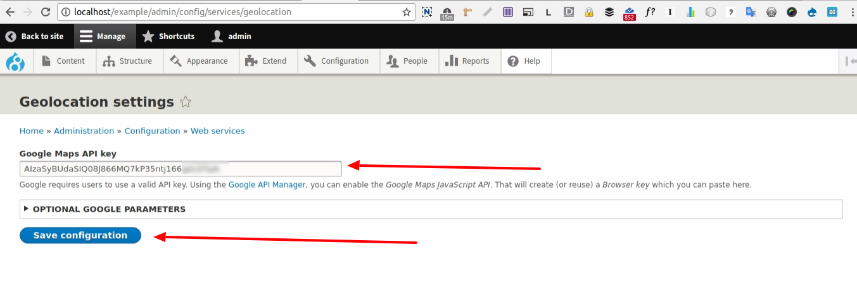Screen dimensions: 857x292
Task: Click the padlock extension icon
Action: point(588,12)
